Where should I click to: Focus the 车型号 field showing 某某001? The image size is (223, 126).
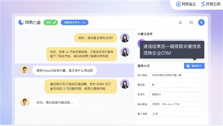click(177, 95)
